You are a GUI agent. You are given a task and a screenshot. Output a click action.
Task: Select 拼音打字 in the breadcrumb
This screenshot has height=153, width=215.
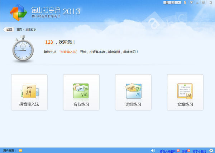31,29
